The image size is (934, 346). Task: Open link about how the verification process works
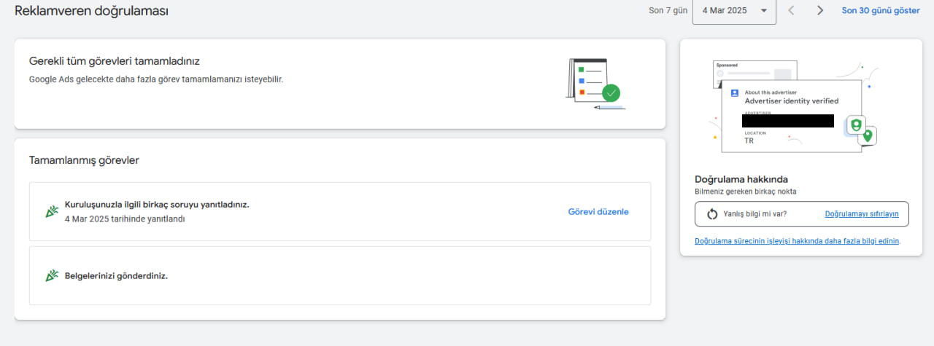tap(797, 241)
